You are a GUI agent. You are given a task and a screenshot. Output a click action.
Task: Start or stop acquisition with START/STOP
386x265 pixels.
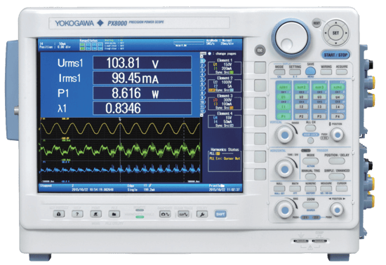tap(335, 55)
